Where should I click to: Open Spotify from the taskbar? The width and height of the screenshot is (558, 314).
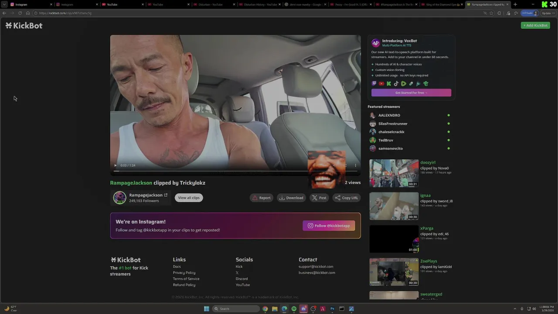(x=294, y=309)
